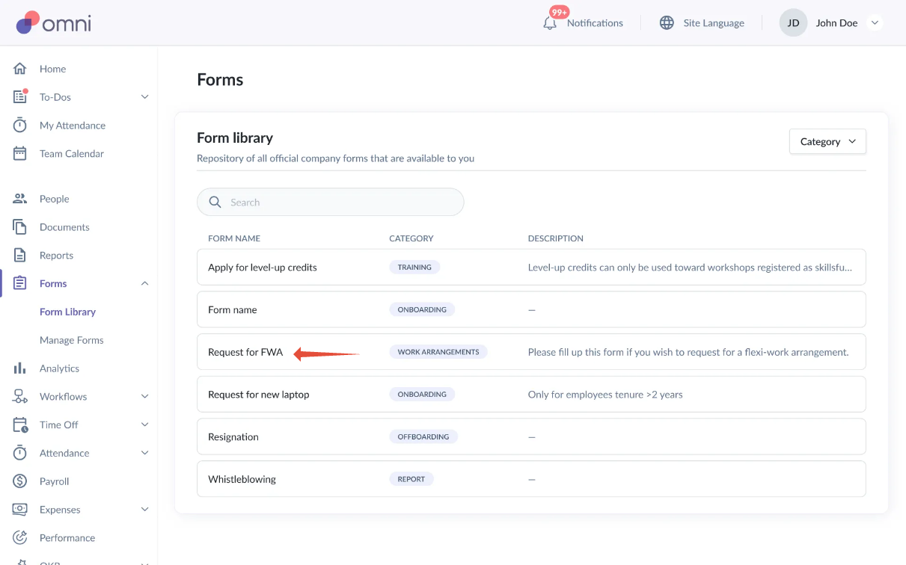
Task: Click into the Search forms field
Action: click(330, 202)
